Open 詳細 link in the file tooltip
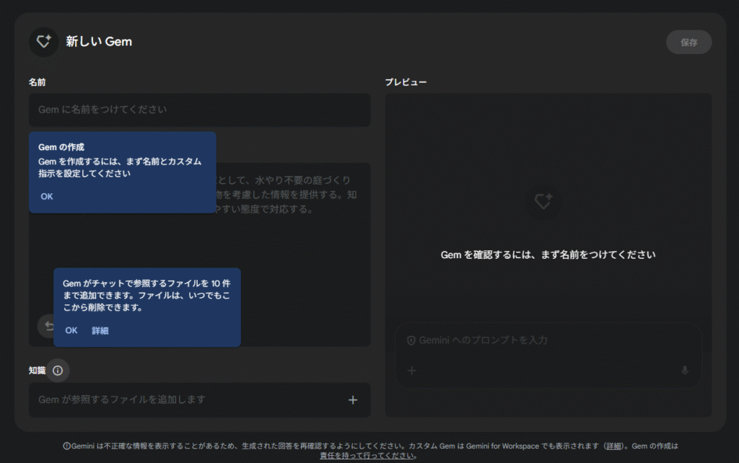739x463 pixels. [100, 330]
